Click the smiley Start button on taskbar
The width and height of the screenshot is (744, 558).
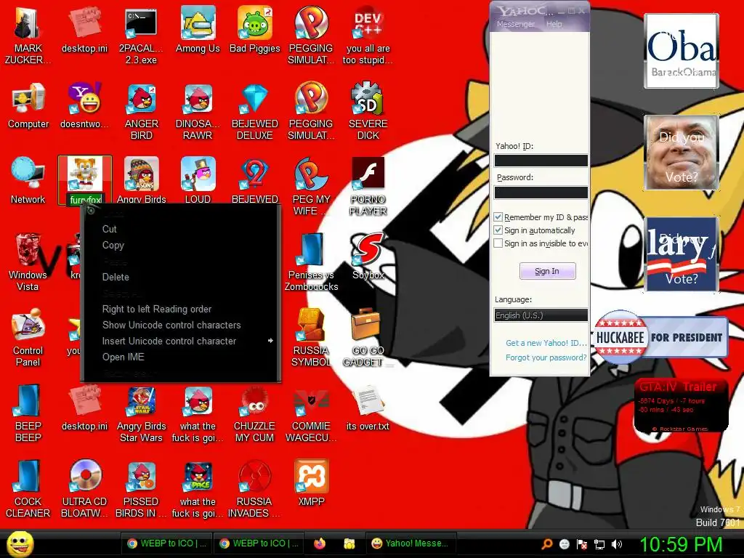pyautogui.click(x=20, y=544)
